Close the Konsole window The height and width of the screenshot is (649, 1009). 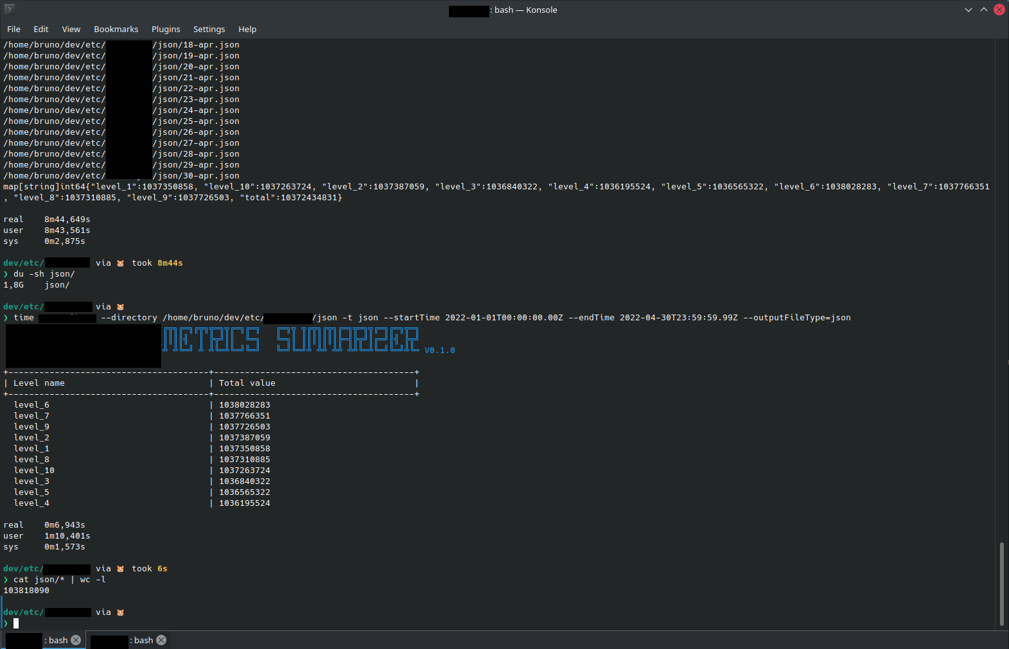coord(999,10)
